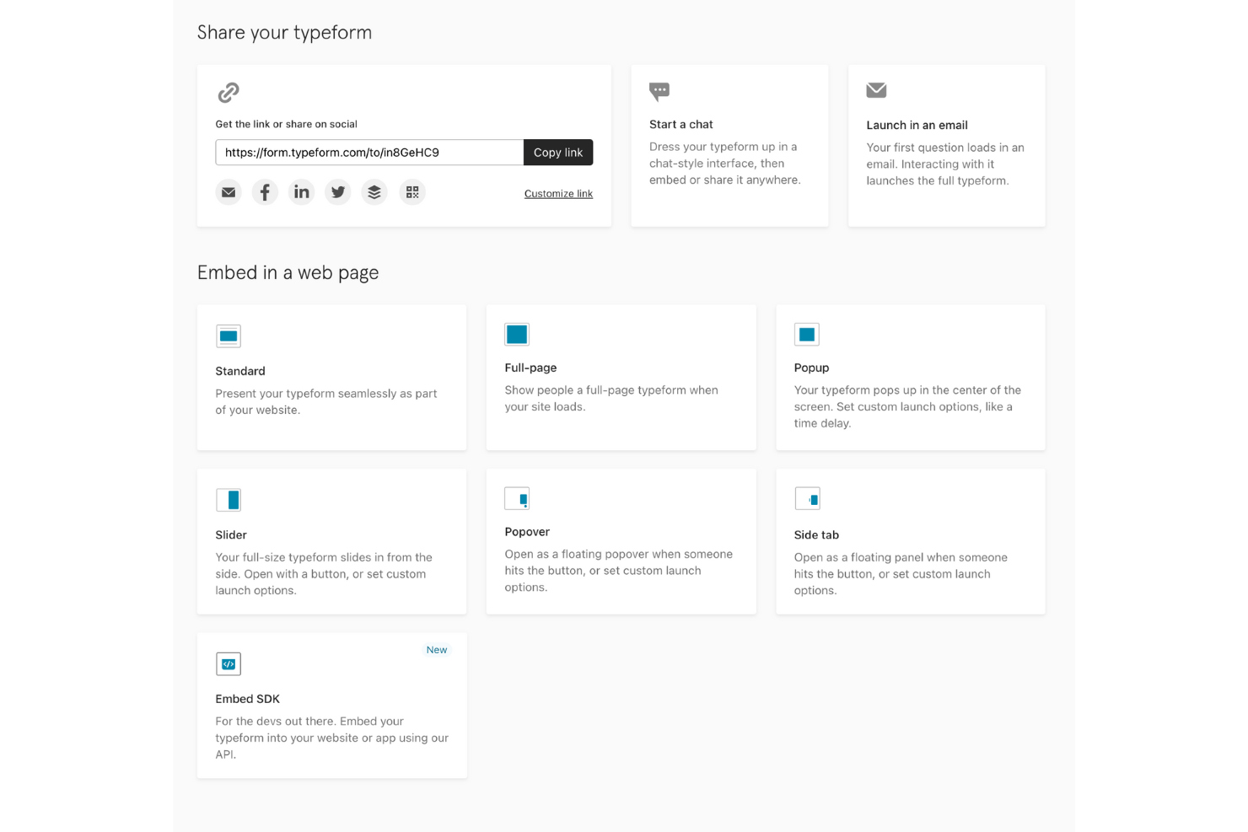Click the envelope icon above Launch in an email
This screenshot has height=832, width=1248.
(x=875, y=89)
